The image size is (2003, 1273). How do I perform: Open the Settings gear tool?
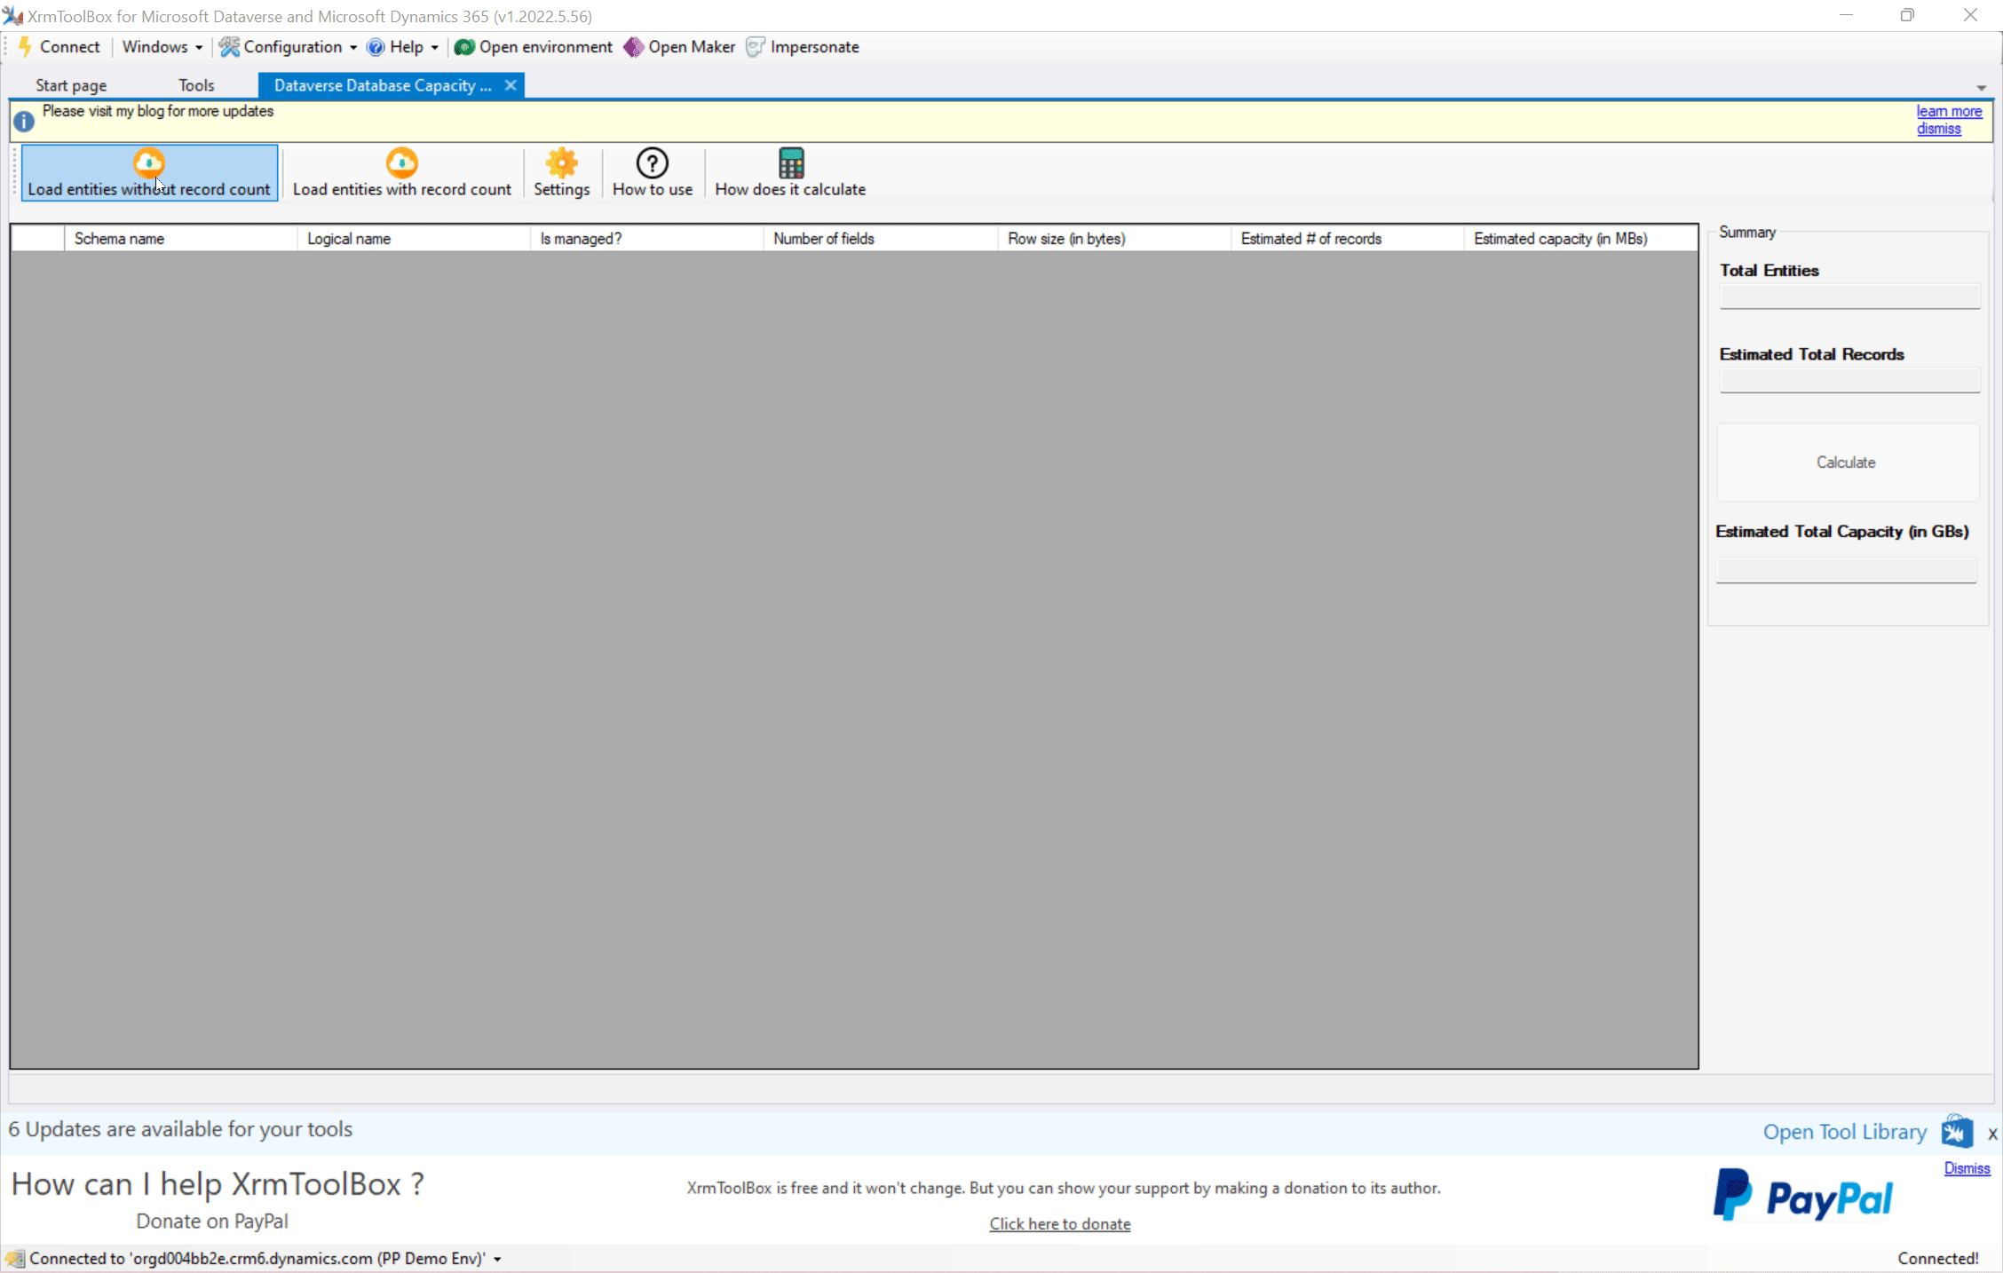(561, 173)
